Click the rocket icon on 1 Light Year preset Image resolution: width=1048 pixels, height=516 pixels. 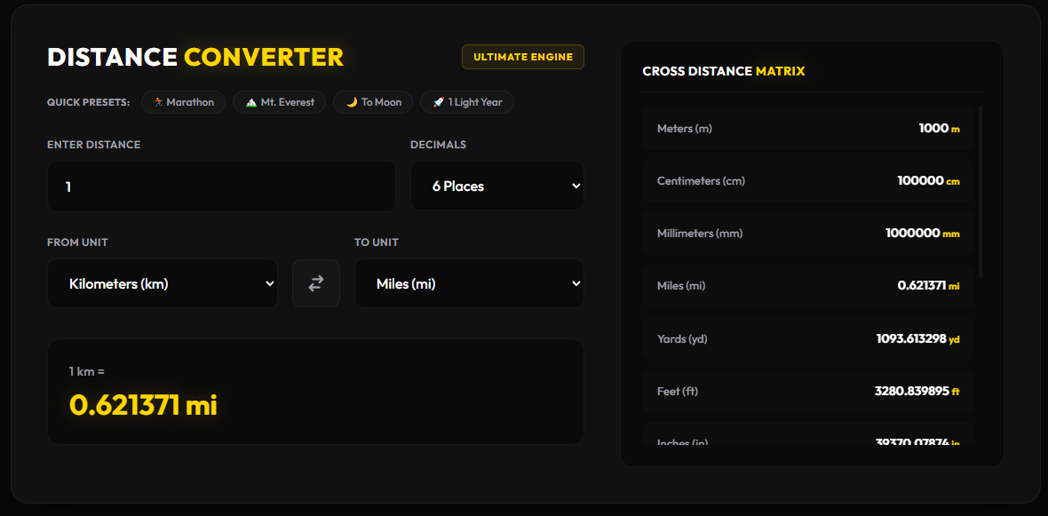[x=439, y=102]
